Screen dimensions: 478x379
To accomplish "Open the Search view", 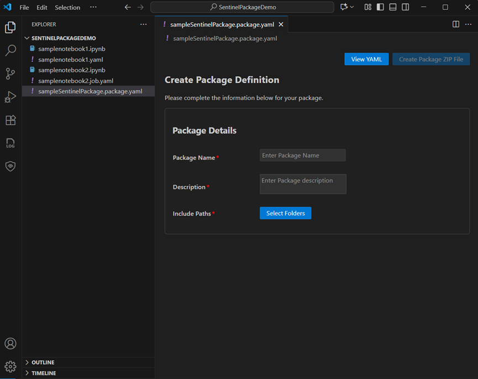I will [x=10, y=50].
